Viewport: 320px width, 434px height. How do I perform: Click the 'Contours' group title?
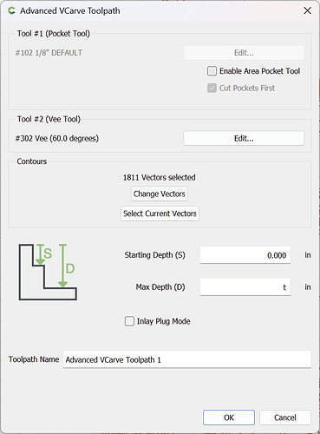(32, 161)
